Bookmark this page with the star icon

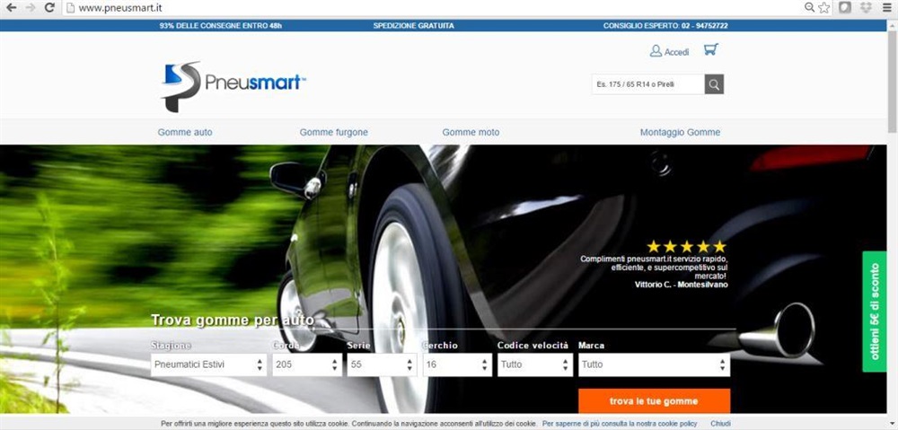pyautogui.click(x=824, y=7)
